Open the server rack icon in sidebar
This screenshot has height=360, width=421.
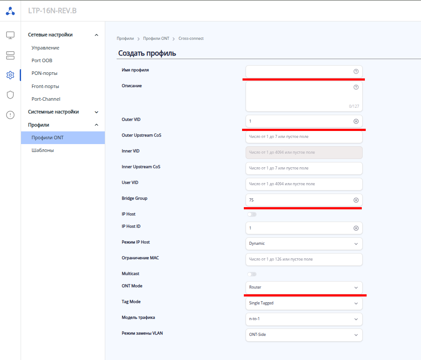click(11, 55)
